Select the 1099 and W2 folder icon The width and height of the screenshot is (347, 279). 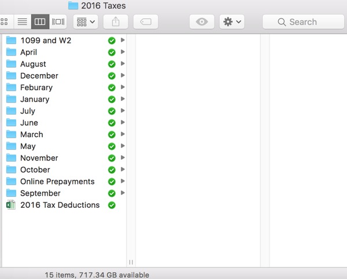[11, 41]
